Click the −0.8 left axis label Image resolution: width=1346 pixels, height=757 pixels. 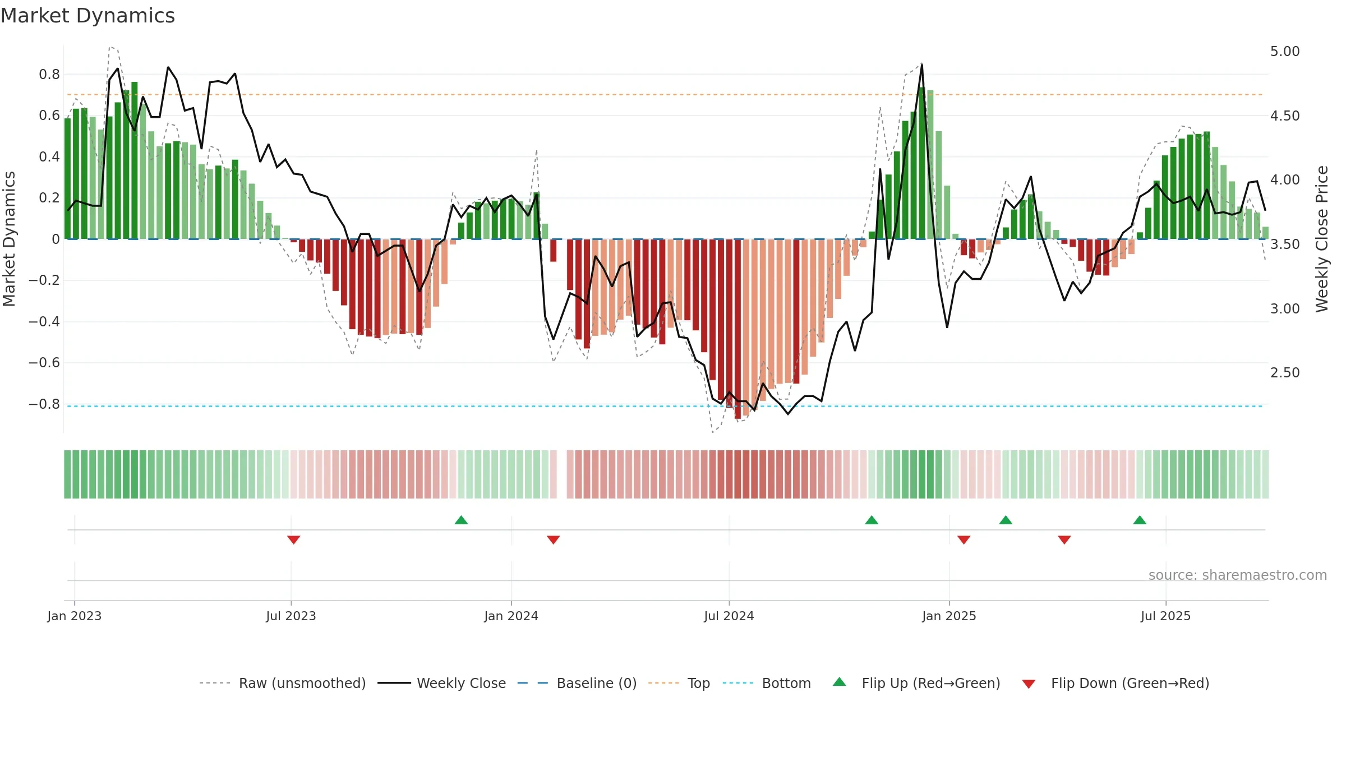(44, 404)
